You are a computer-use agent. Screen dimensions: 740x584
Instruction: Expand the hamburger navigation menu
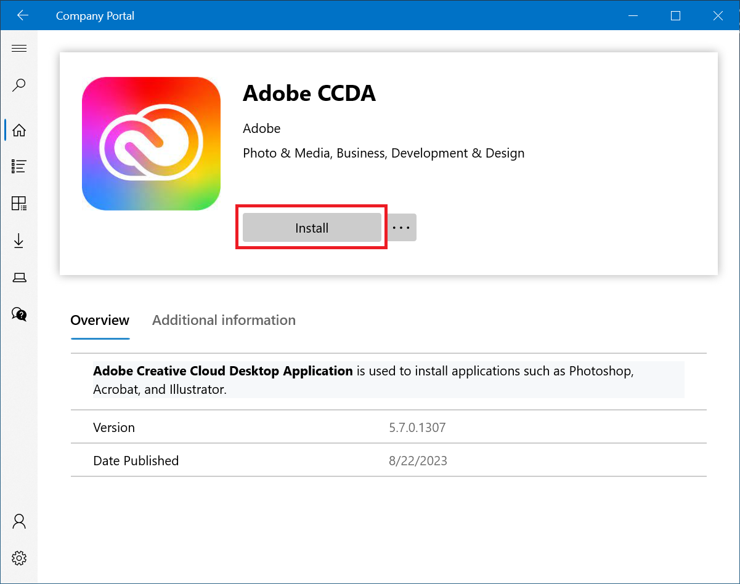pyautogui.click(x=19, y=49)
